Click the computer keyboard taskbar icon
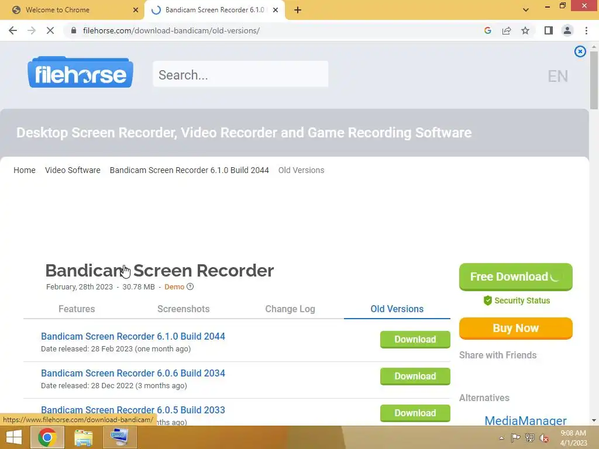Screen dimensions: 599x449 point(119,437)
